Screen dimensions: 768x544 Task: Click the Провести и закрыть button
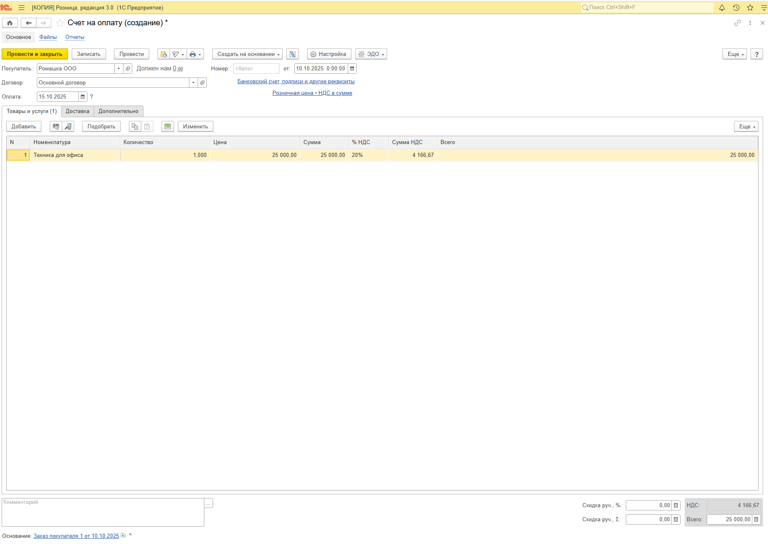(35, 54)
